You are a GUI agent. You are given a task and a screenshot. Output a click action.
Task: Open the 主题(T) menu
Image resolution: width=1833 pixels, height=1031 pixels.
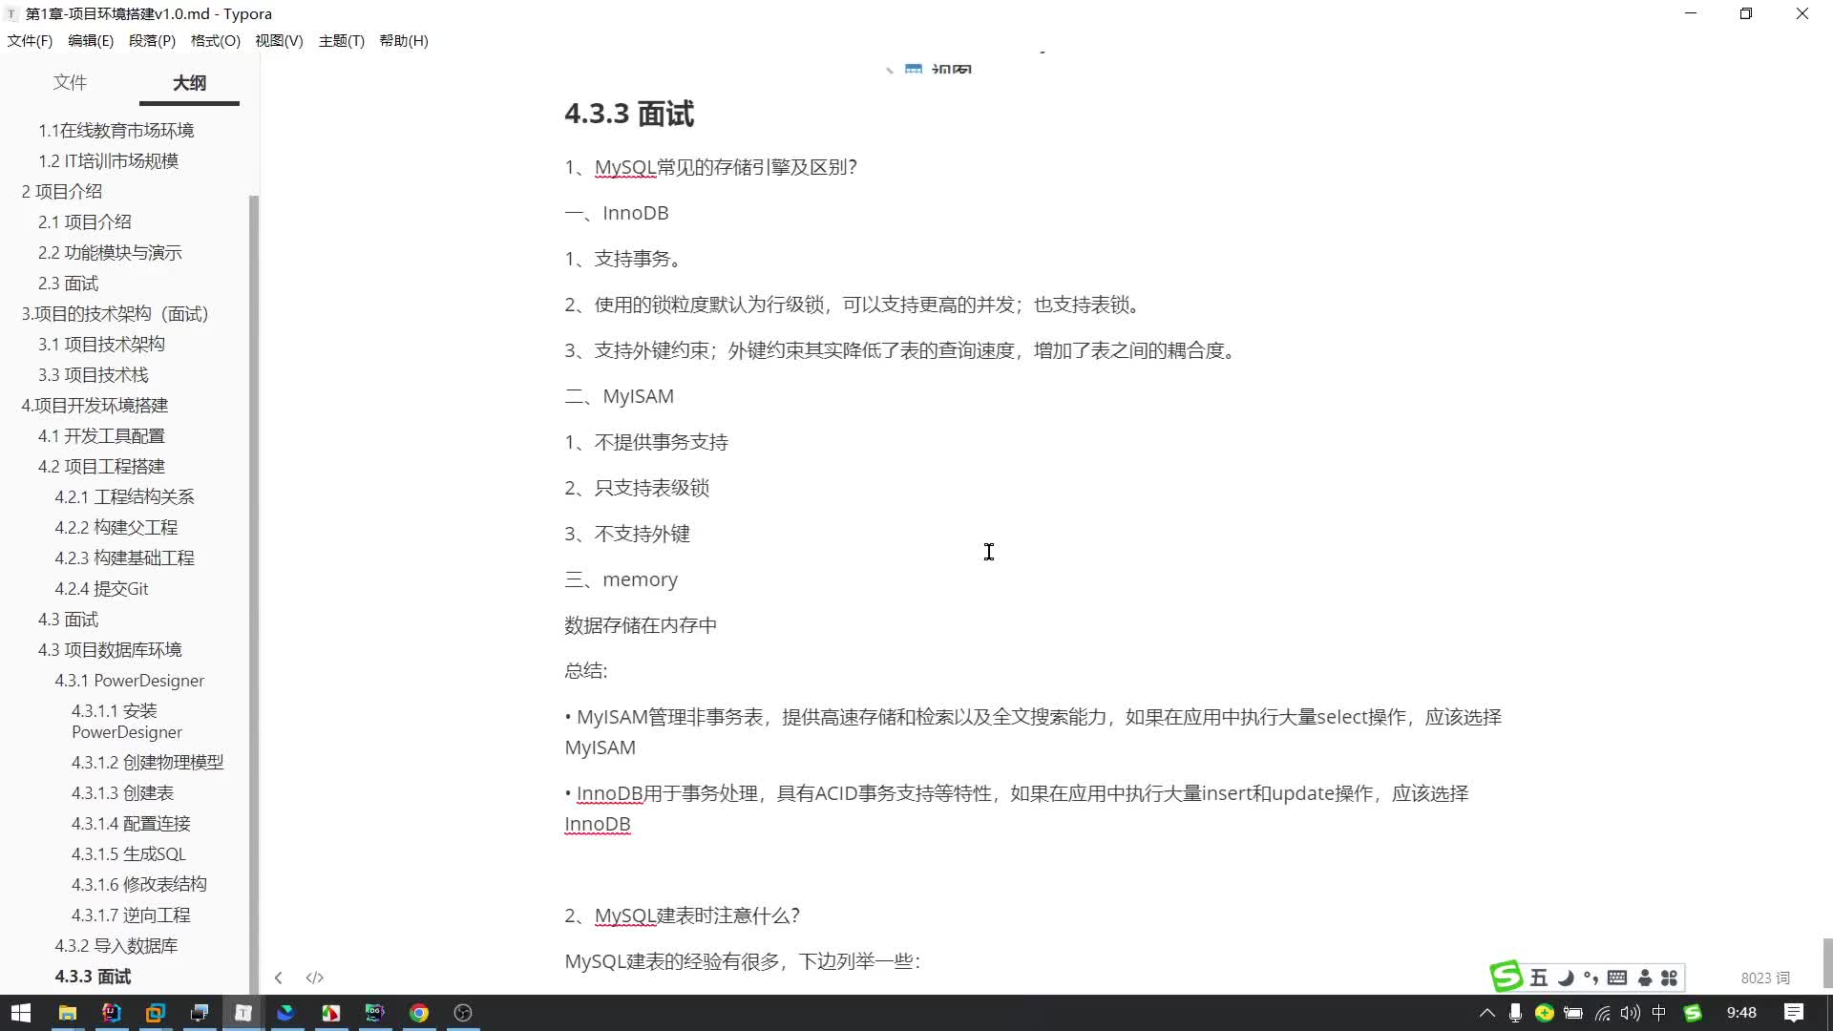[x=342, y=41]
